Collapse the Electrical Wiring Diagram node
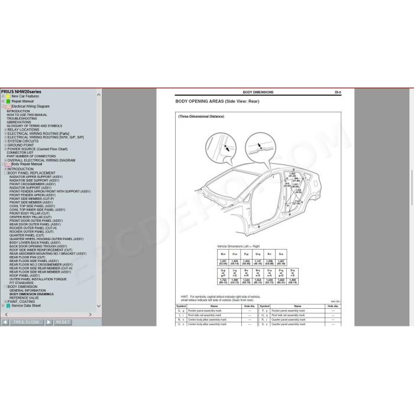414x414 pixels. tap(3, 106)
